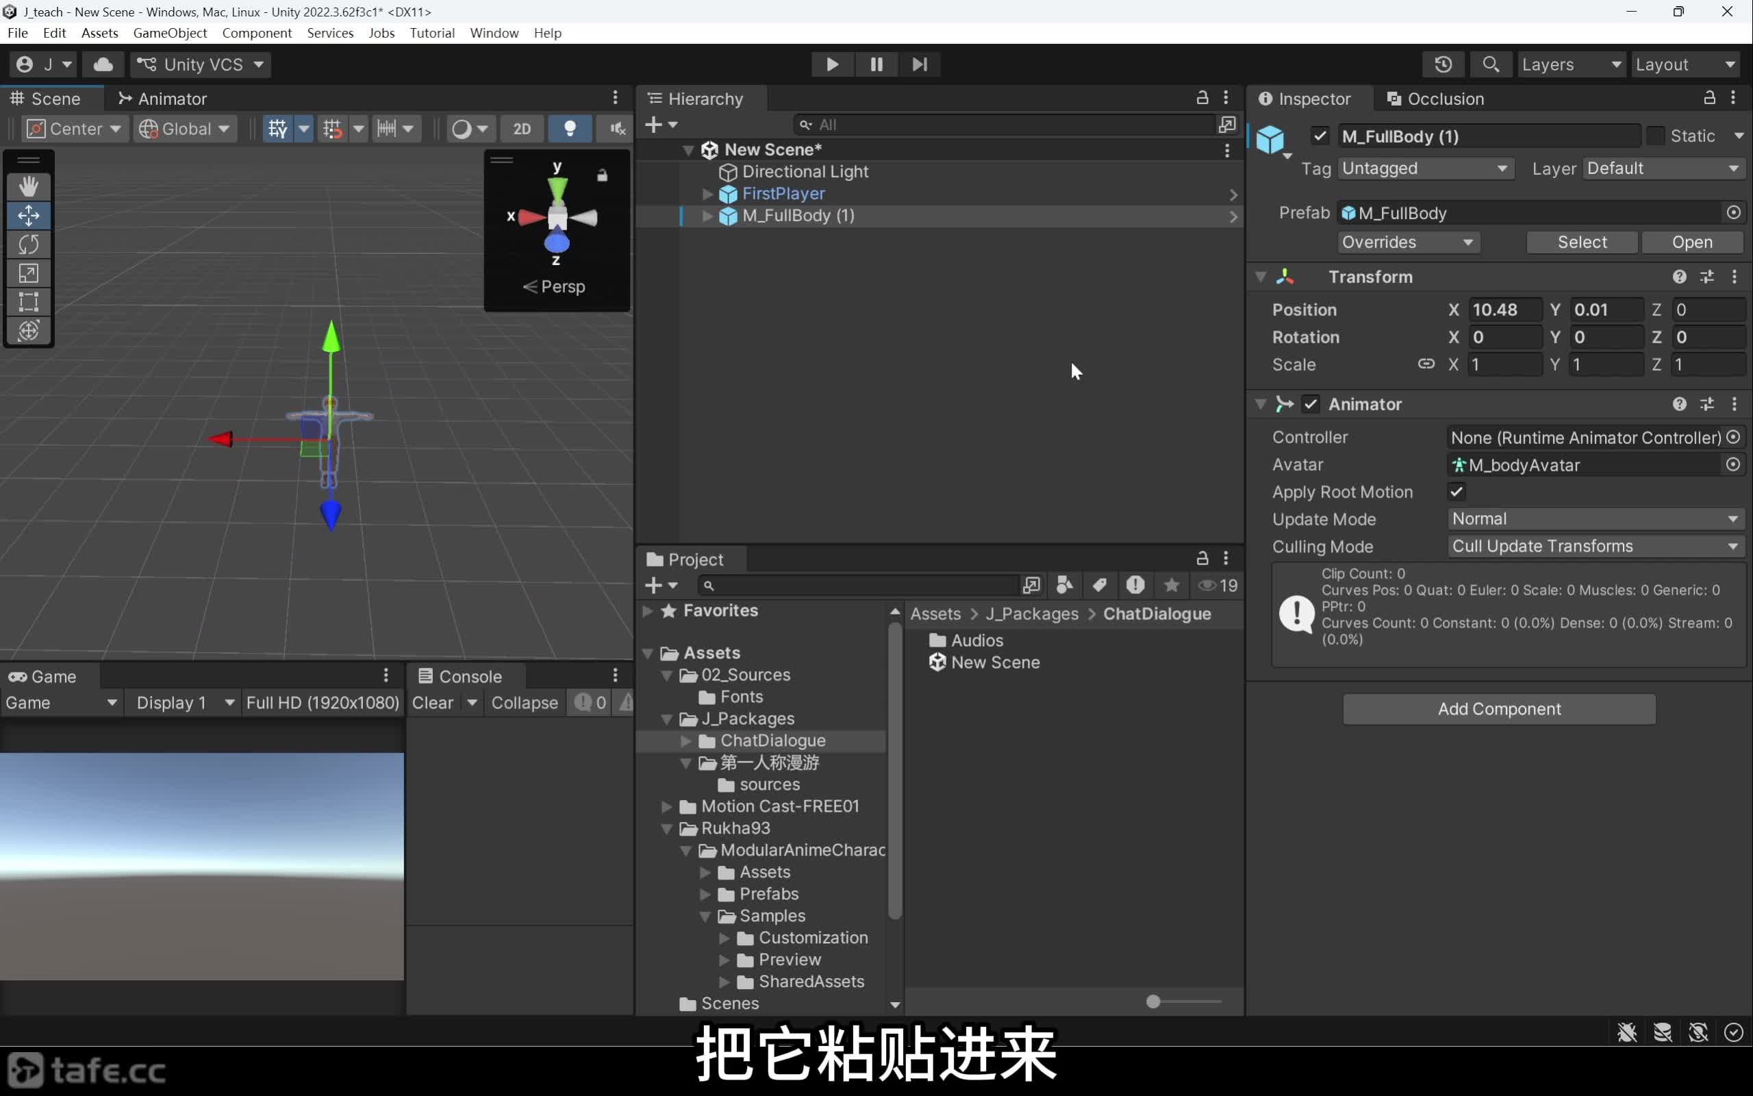Toggle the Static checkbox
The height and width of the screenshot is (1096, 1753).
click(1655, 136)
